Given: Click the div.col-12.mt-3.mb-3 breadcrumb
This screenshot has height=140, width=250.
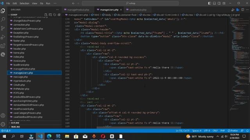Looking at the screenshot, I should click(x=168, y=15).
